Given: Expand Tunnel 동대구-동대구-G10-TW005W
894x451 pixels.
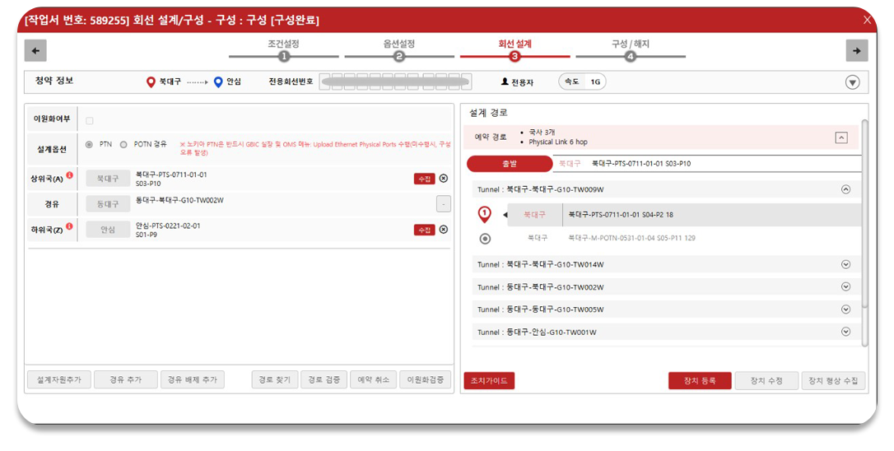Looking at the screenshot, I should (x=845, y=309).
